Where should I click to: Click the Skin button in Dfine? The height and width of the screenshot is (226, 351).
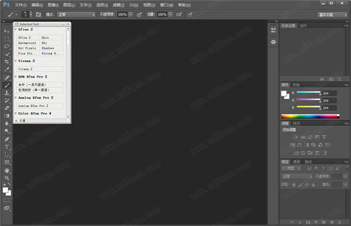pos(51,37)
